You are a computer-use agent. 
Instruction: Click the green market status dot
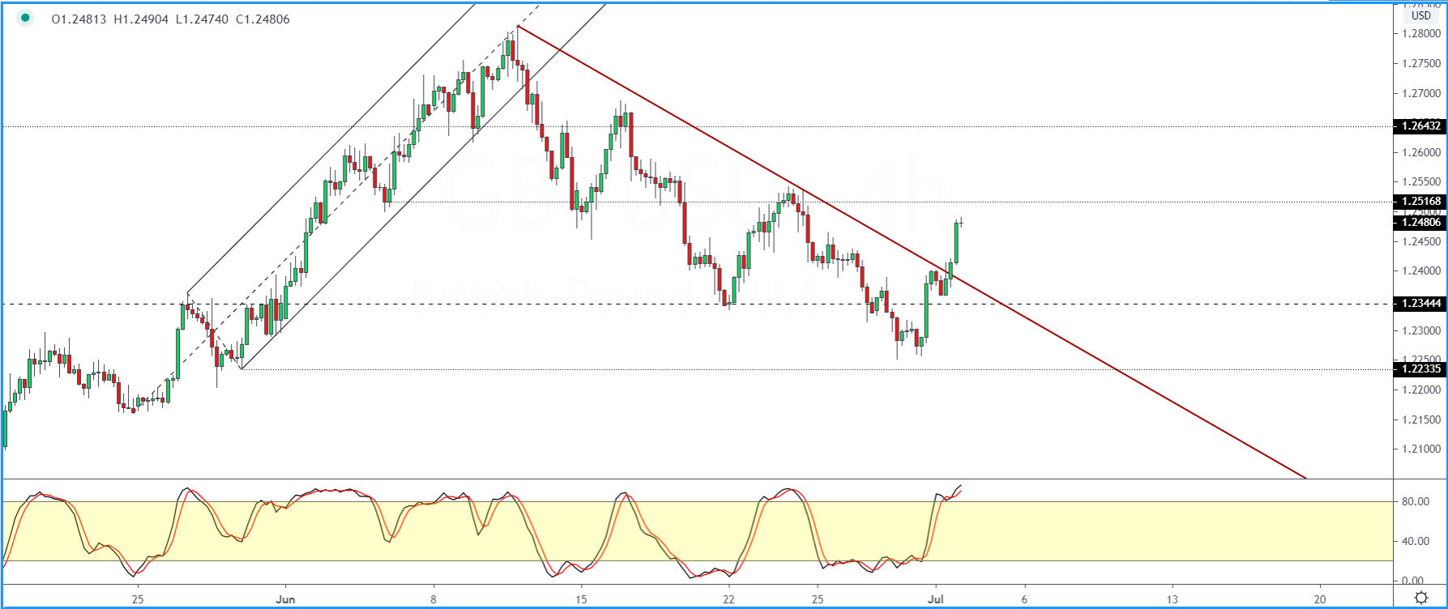point(25,18)
